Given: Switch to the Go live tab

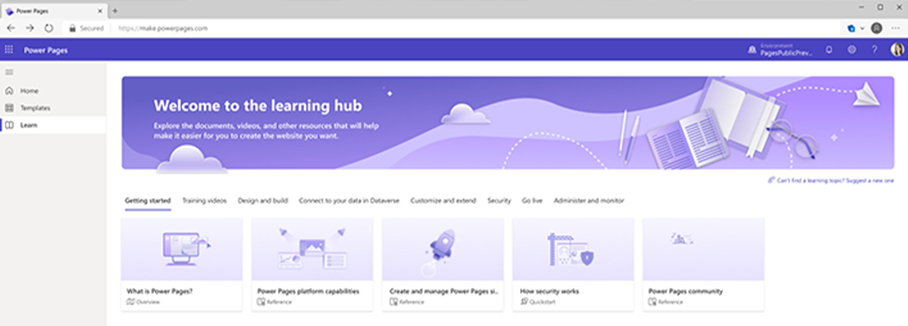Looking at the screenshot, I should pos(532,201).
